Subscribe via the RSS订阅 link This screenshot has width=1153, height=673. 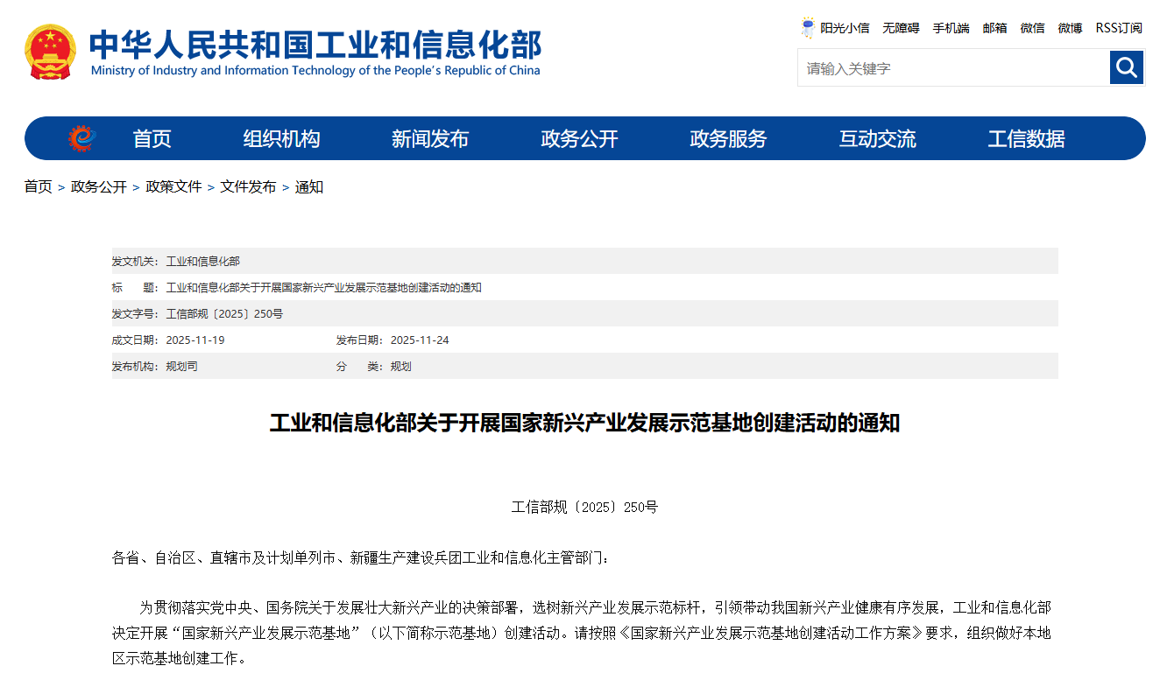1119,28
